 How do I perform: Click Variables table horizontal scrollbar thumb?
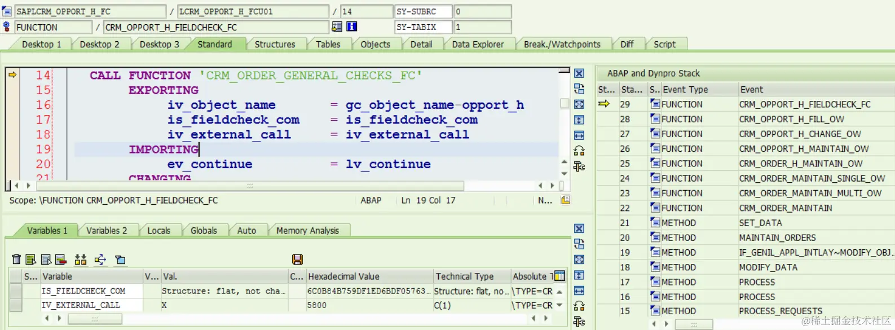(95, 319)
